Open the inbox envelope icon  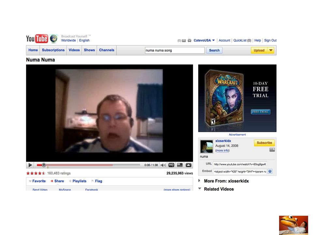184,40
